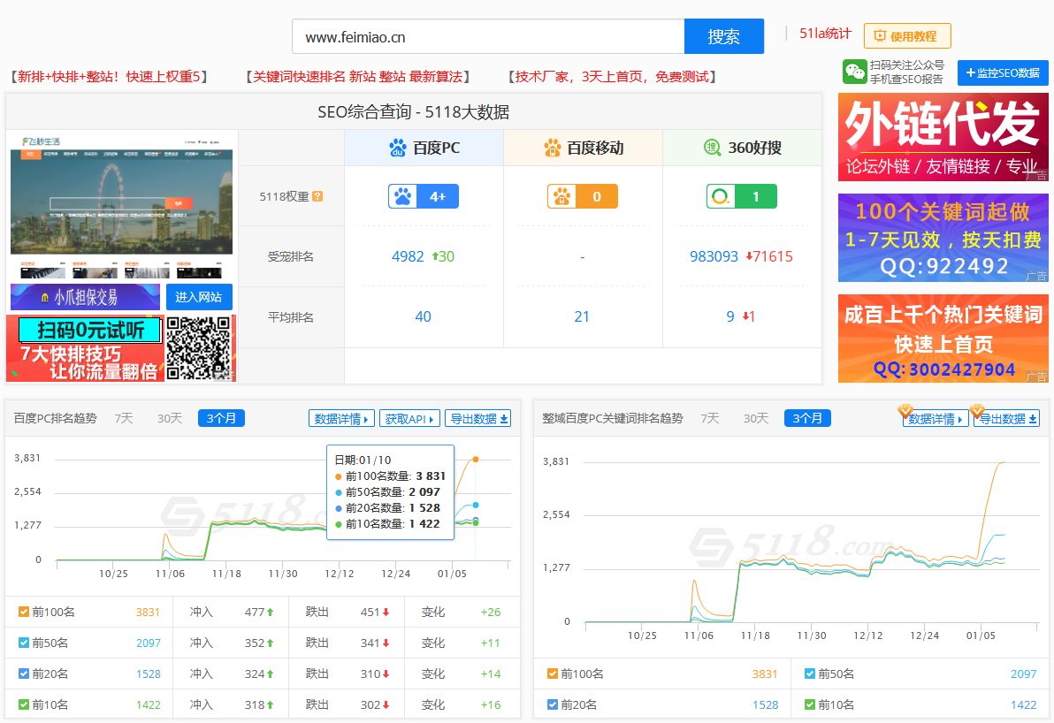The width and height of the screenshot is (1054, 723).
Task: Open the 关键词快速排名 ad link
Action: point(357,77)
